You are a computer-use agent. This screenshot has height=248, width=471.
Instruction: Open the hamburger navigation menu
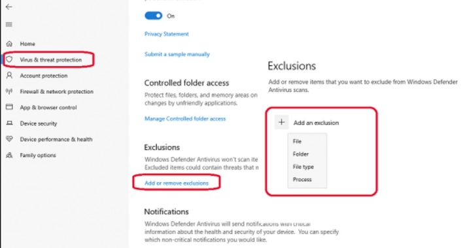(9, 24)
